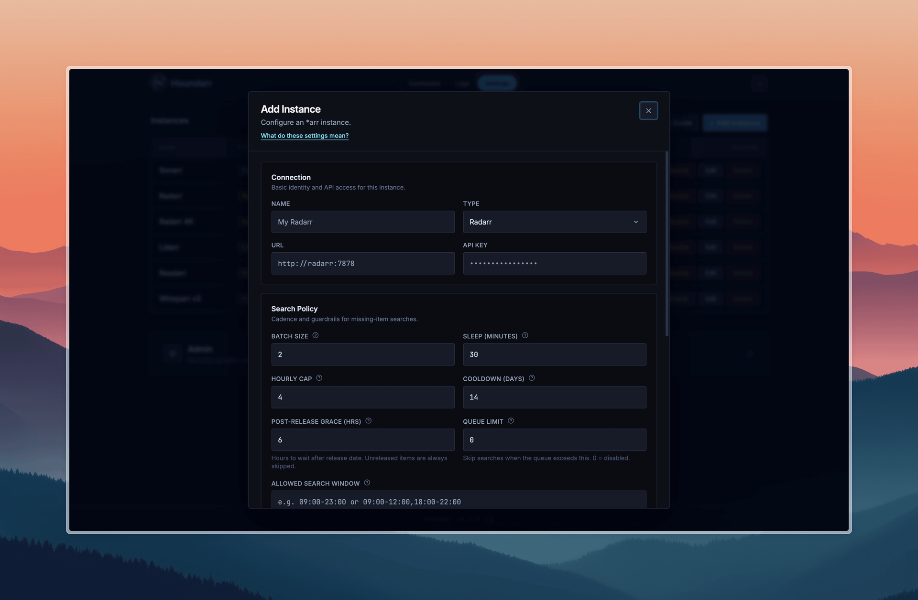Click the Batch Size help icon
The height and width of the screenshot is (600, 918).
[316, 335]
